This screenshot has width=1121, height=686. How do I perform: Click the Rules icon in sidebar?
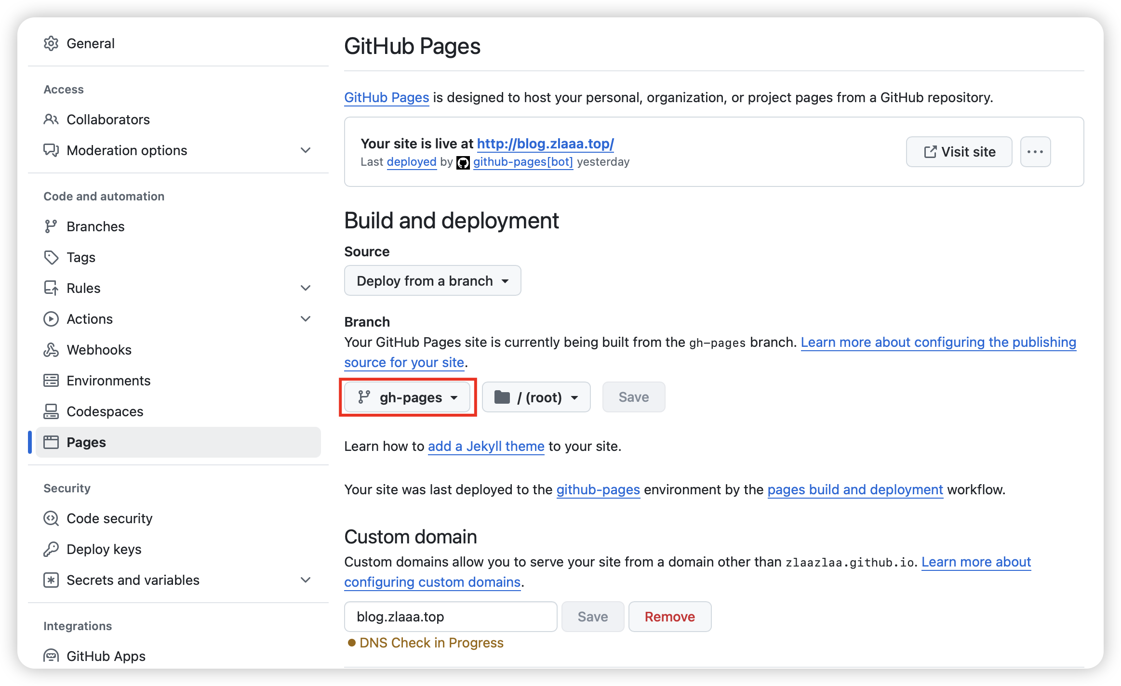coord(51,288)
